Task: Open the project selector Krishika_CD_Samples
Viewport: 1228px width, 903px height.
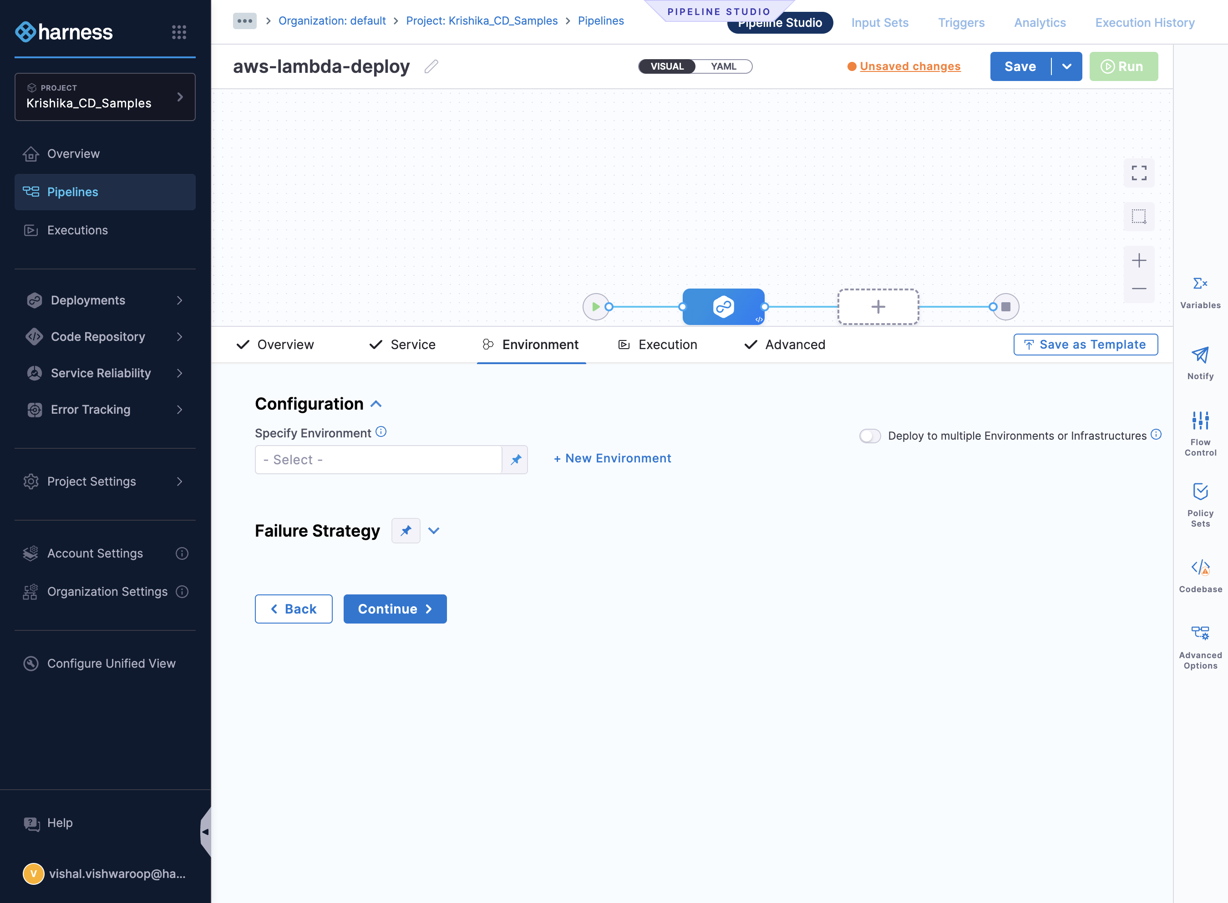Action: (105, 97)
